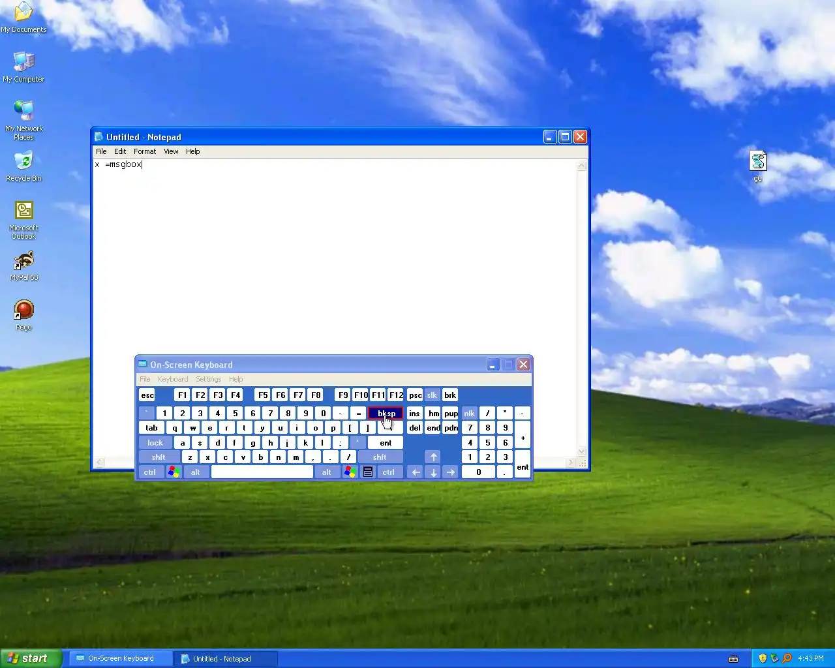Click the taskbar clock showing 4:43 PM
Viewport: 835px width, 668px height.
(810, 658)
